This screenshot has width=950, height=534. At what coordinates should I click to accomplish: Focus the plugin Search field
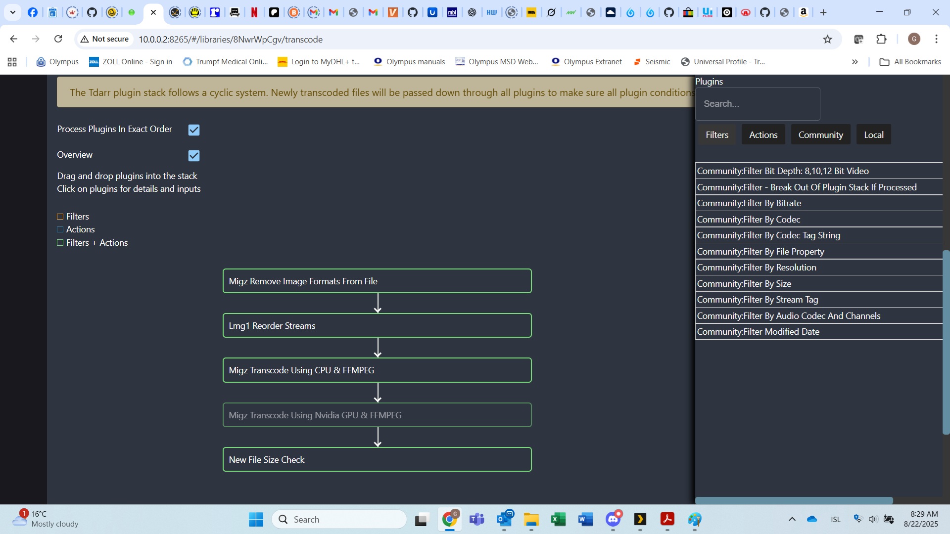tap(757, 104)
